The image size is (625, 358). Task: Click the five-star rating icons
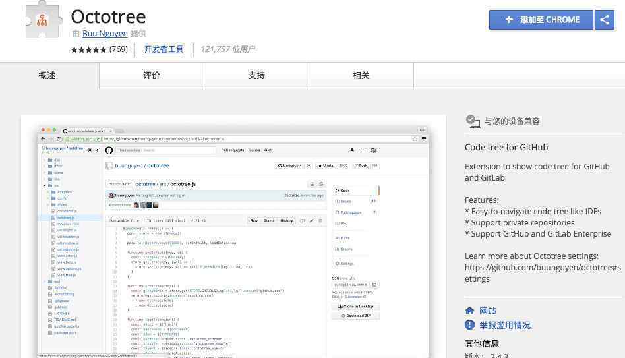88,50
